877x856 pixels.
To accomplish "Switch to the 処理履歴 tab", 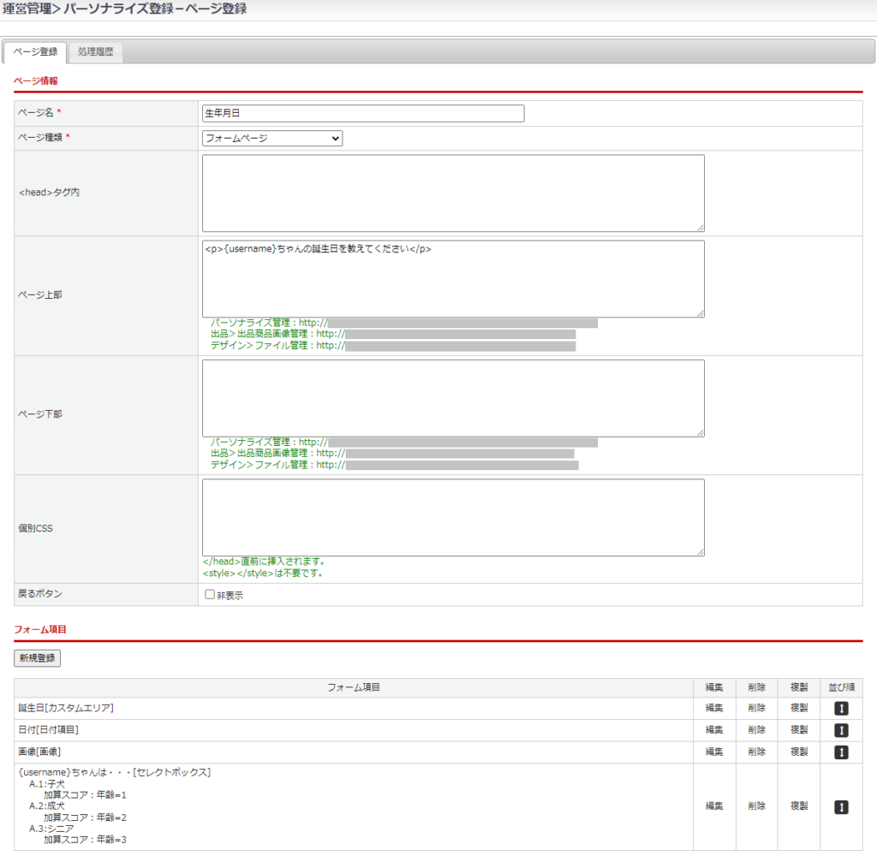I will pyautogui.click(x=95, y=52).
